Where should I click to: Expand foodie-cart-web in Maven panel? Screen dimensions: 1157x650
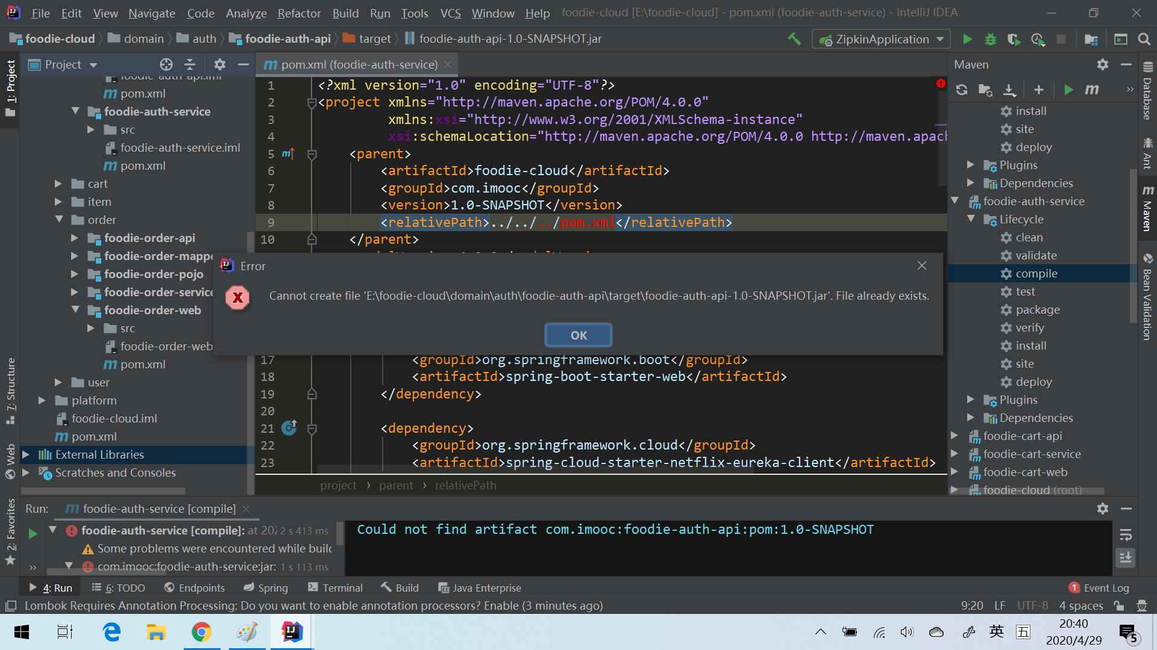(x=955, y=472)
